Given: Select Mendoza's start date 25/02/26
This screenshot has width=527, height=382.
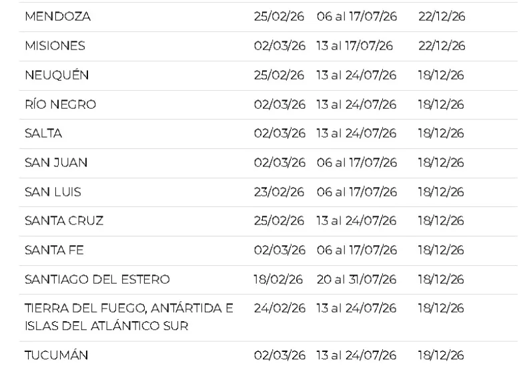Looking at the screenshot, I should point(280,17).
